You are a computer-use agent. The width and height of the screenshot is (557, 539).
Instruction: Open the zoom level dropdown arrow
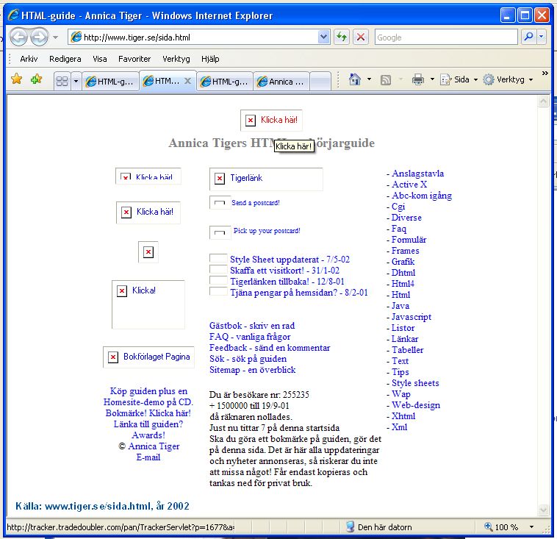click(531, 527)
